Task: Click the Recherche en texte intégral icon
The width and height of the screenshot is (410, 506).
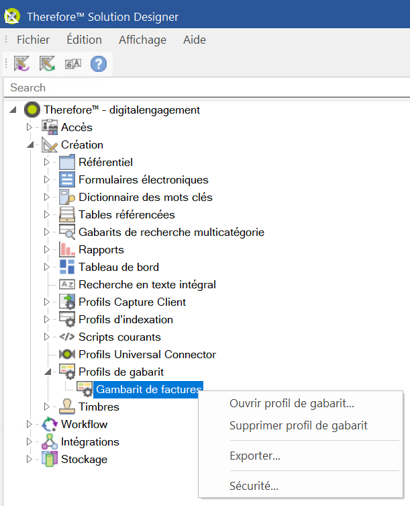Action: (x=67, y=284)
